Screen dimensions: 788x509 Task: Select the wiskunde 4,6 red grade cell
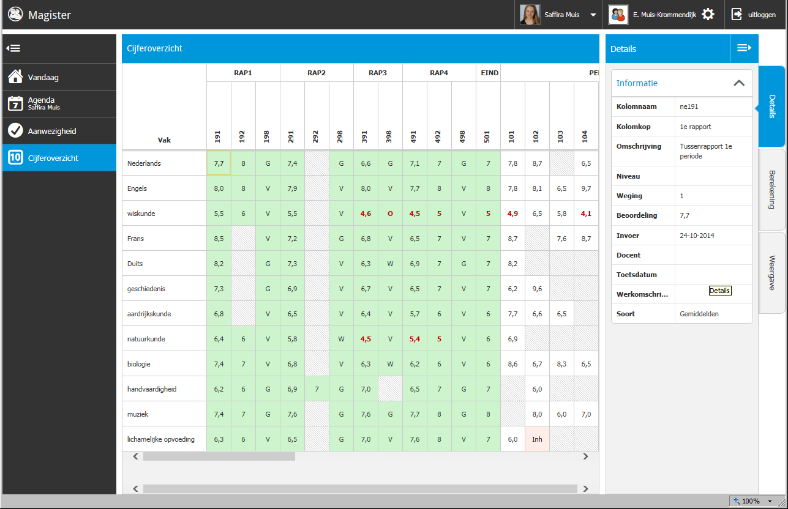coord(366,214)
